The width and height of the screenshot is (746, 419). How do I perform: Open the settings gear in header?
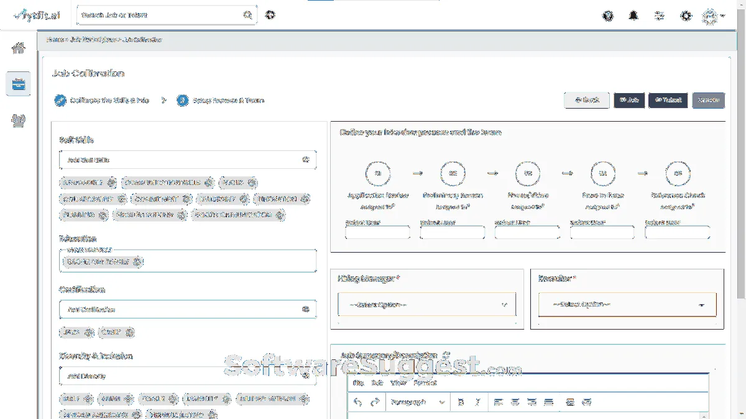686,16
